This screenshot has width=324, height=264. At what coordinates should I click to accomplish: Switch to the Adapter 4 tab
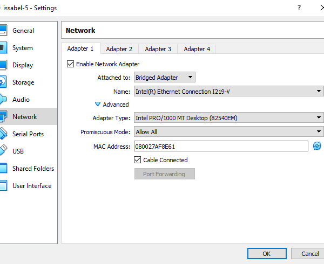[197, 49]
